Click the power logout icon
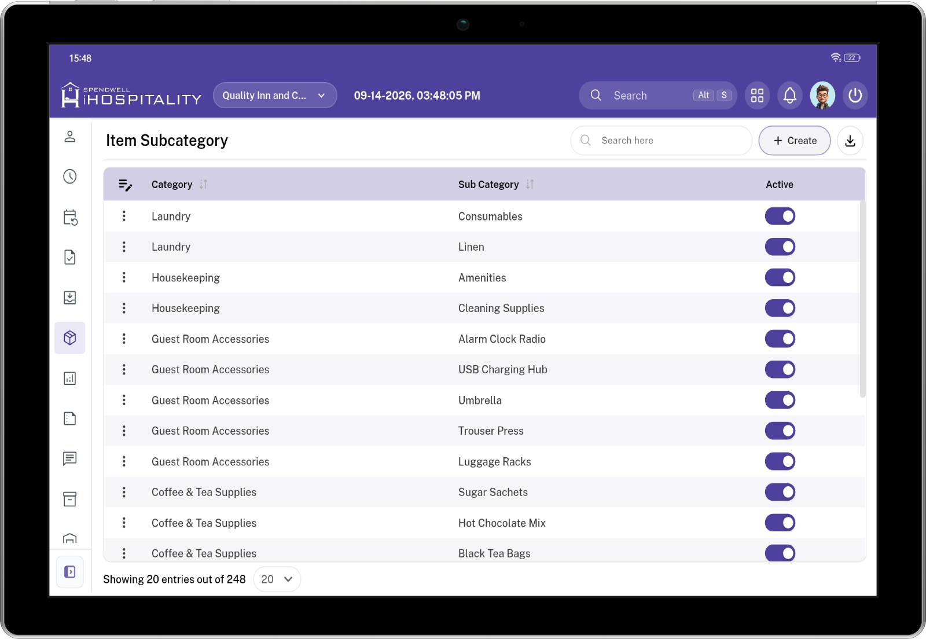 pos(855,96)
